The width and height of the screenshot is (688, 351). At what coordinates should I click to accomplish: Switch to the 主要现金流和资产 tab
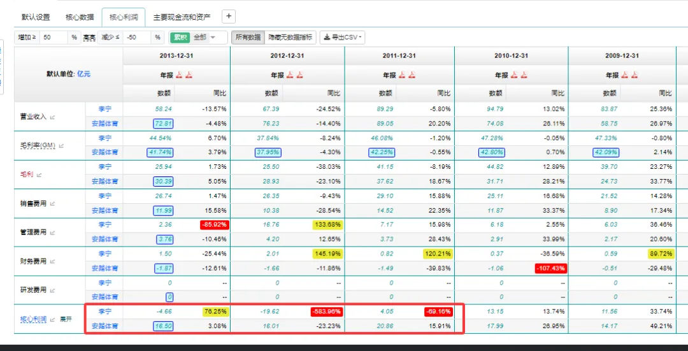click(x=182, y=18)
